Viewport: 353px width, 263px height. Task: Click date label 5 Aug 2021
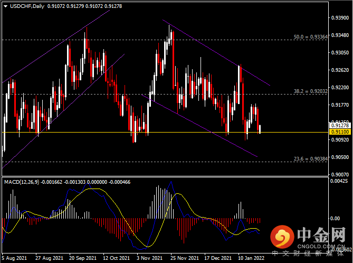(x=14, y=258)
